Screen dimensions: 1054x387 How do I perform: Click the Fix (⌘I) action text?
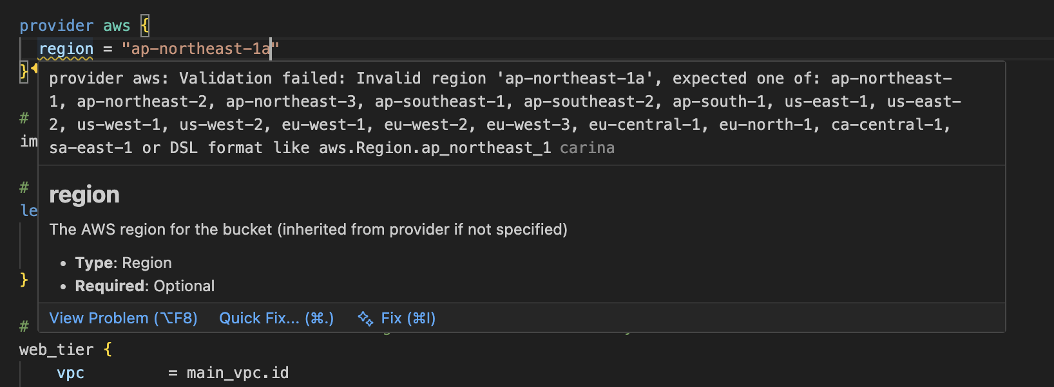tap(408, 318)
